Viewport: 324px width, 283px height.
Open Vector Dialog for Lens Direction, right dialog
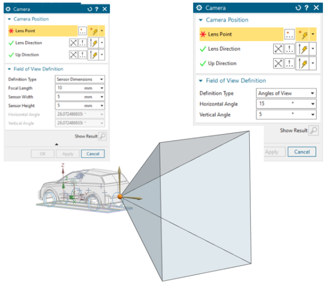[289, 49]
